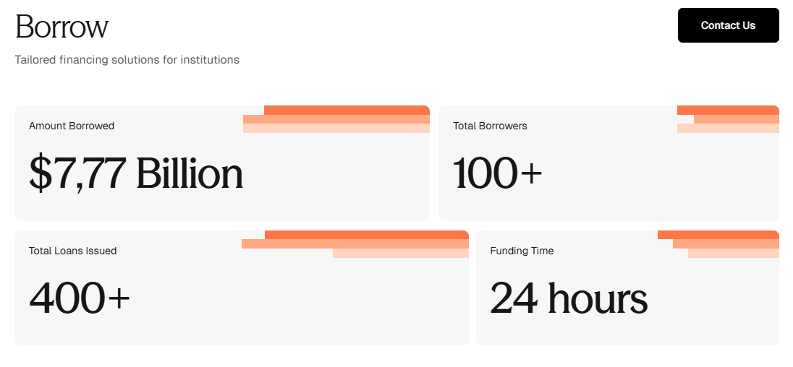793x367 pixels.
Task: Select the Total Loans Issued label
Action: pos(72,251)
